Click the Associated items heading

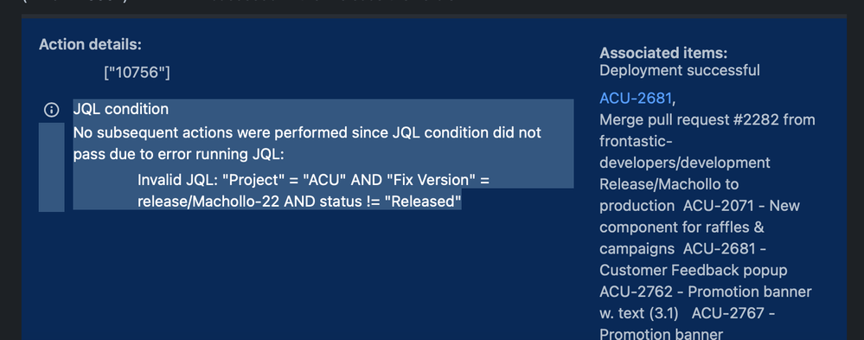point(663,54)
